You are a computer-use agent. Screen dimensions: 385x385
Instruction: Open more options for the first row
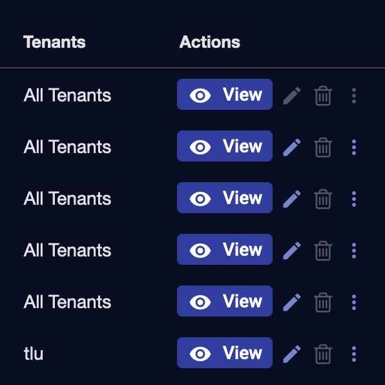(x=354, y=96)
